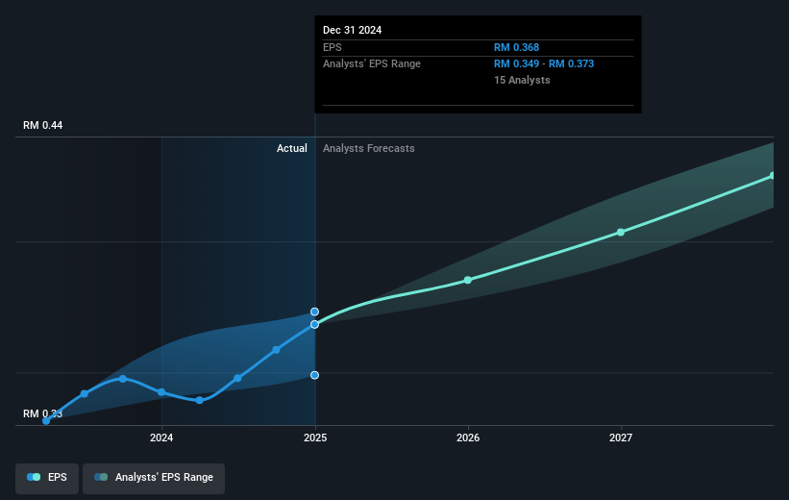Click the Analysts' EPS Range legend color icon
Screen dimensions: 789x500
(x=101, y=477)
